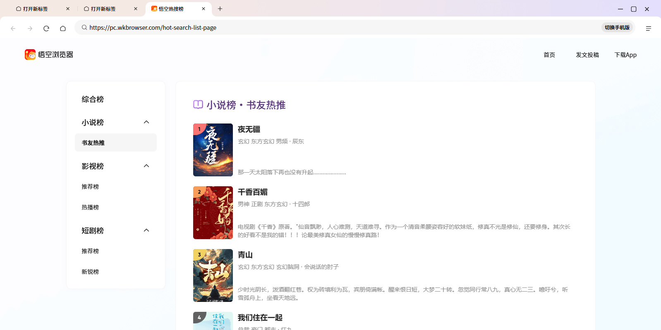
Task: Minimize the browser window
Action: [x=620, y=9]
